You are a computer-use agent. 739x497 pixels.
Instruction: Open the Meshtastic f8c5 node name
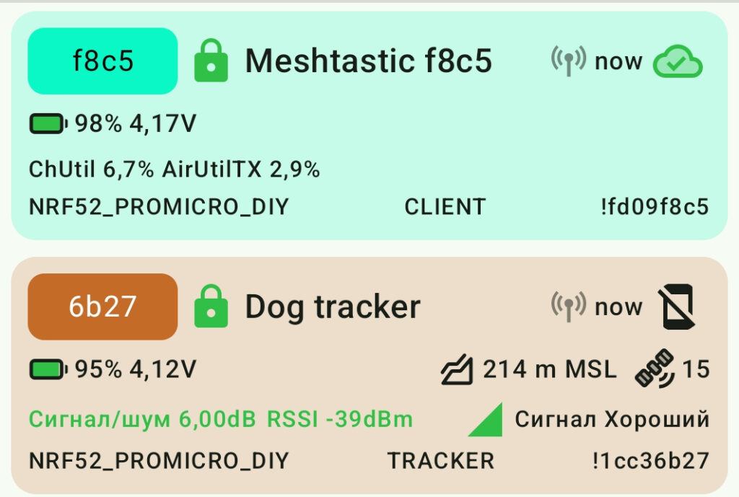[x=368, y=61]
